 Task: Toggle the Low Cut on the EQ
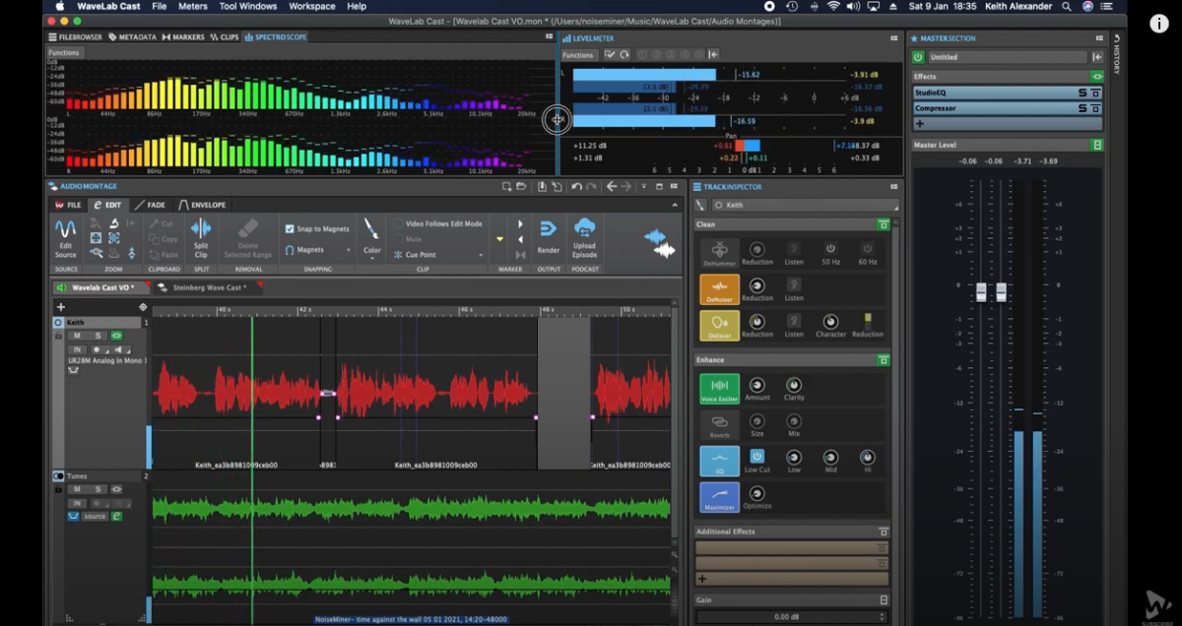click(756, 457)
